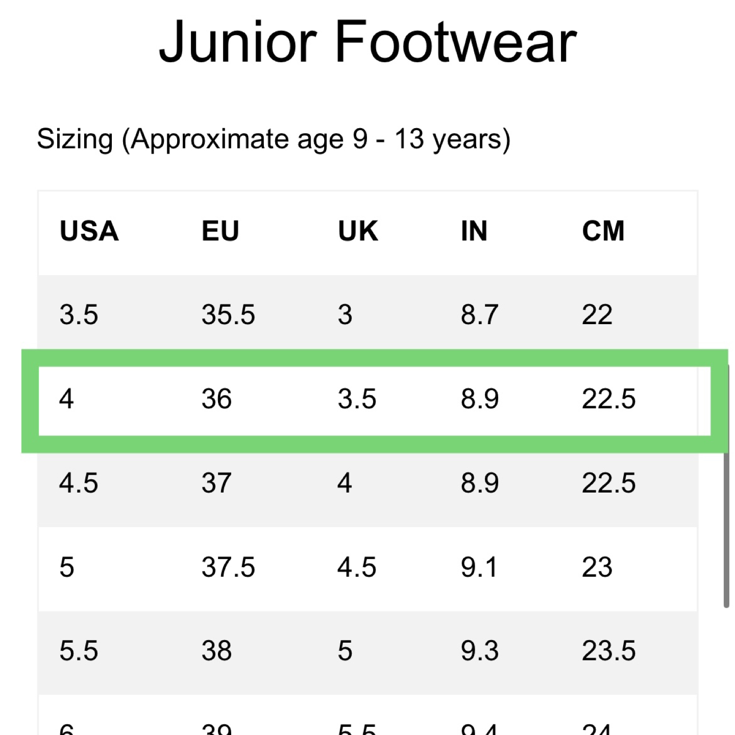The width and height of the screenshot is (735, 735).
Task: Click the Junior Footwear heading
Action: tap(367, 42)
